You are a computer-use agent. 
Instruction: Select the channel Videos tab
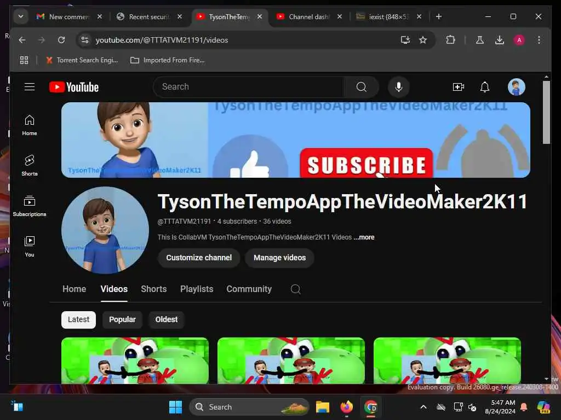114,289
